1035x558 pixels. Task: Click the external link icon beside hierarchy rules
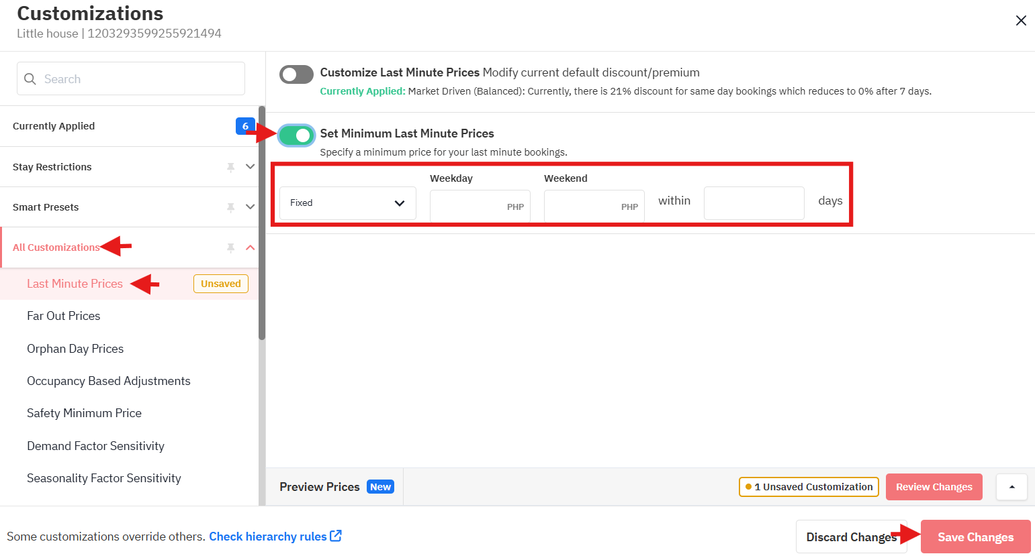tap(336, 536)
